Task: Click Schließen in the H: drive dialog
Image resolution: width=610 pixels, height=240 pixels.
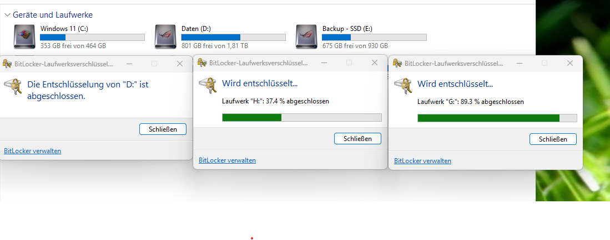Action: (357, 138)
